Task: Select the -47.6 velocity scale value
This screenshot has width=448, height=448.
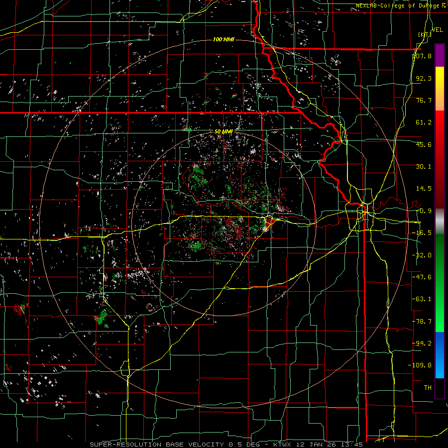Action: 422,277
